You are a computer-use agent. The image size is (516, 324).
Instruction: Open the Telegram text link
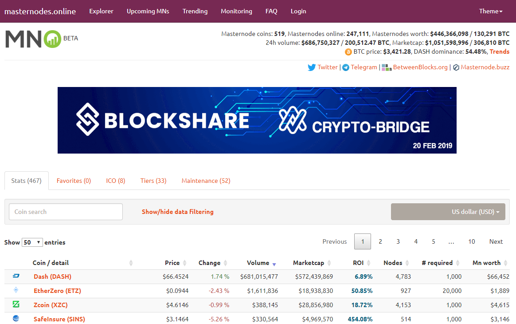(x=364, y=67)
